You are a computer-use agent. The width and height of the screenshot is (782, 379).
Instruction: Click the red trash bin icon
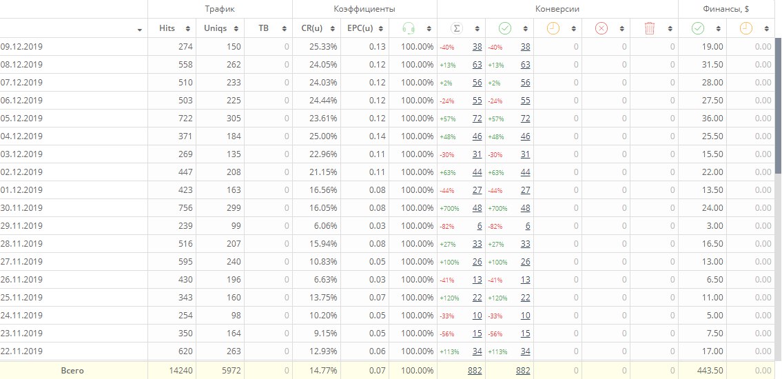[x=649, y=28]
